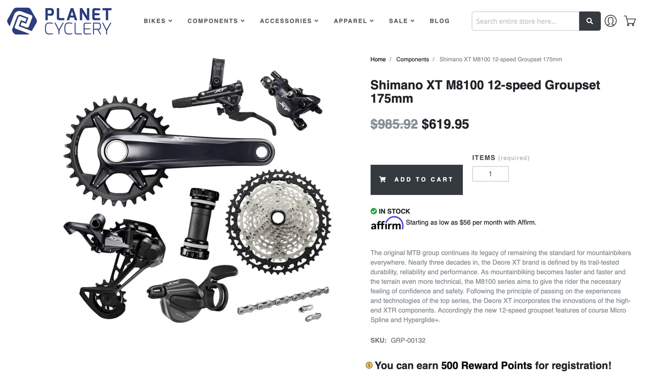Open the shopping cart icon
654x387 pixels.
point(630,21)
